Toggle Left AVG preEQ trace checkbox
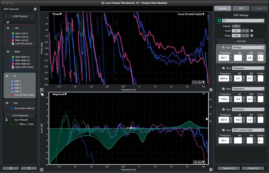The height and width of the screenshot is (173, 269). coord(13,44)
